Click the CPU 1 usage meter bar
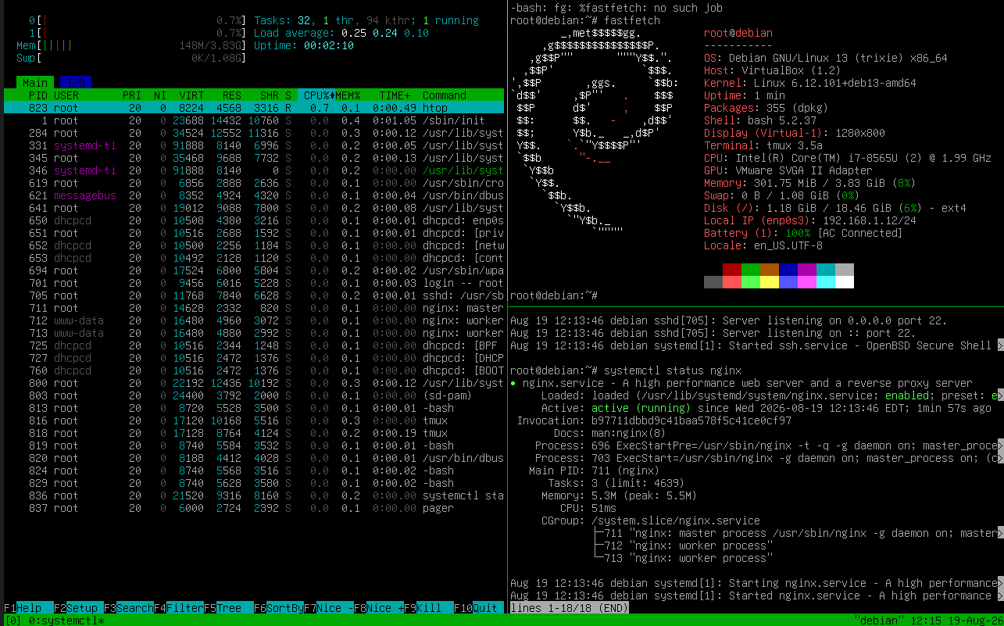 pos(138,33)
